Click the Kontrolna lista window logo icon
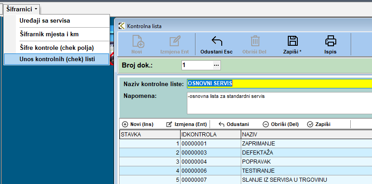The width and height of the screenshot is (372, 184). pyautogui.click(x=121, y=26)
